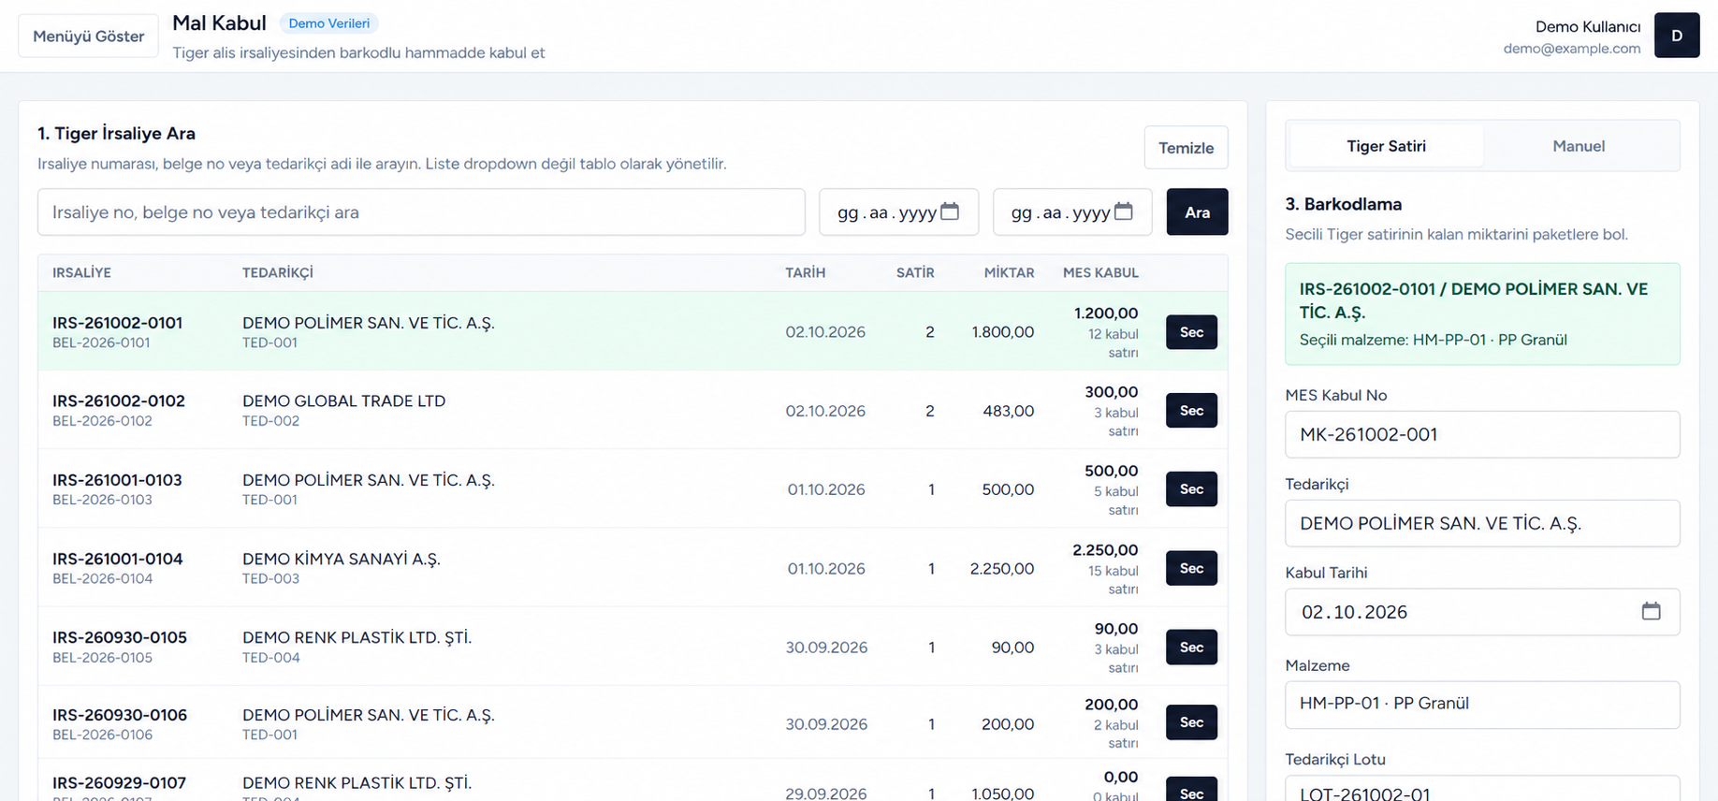
Task: Click the user avatar with letter D
Action: 1677,36
